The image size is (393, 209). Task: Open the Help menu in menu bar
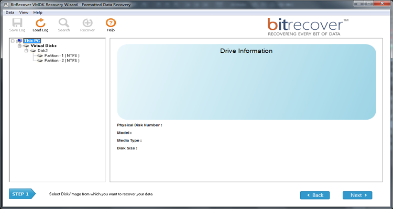point(38,12)
